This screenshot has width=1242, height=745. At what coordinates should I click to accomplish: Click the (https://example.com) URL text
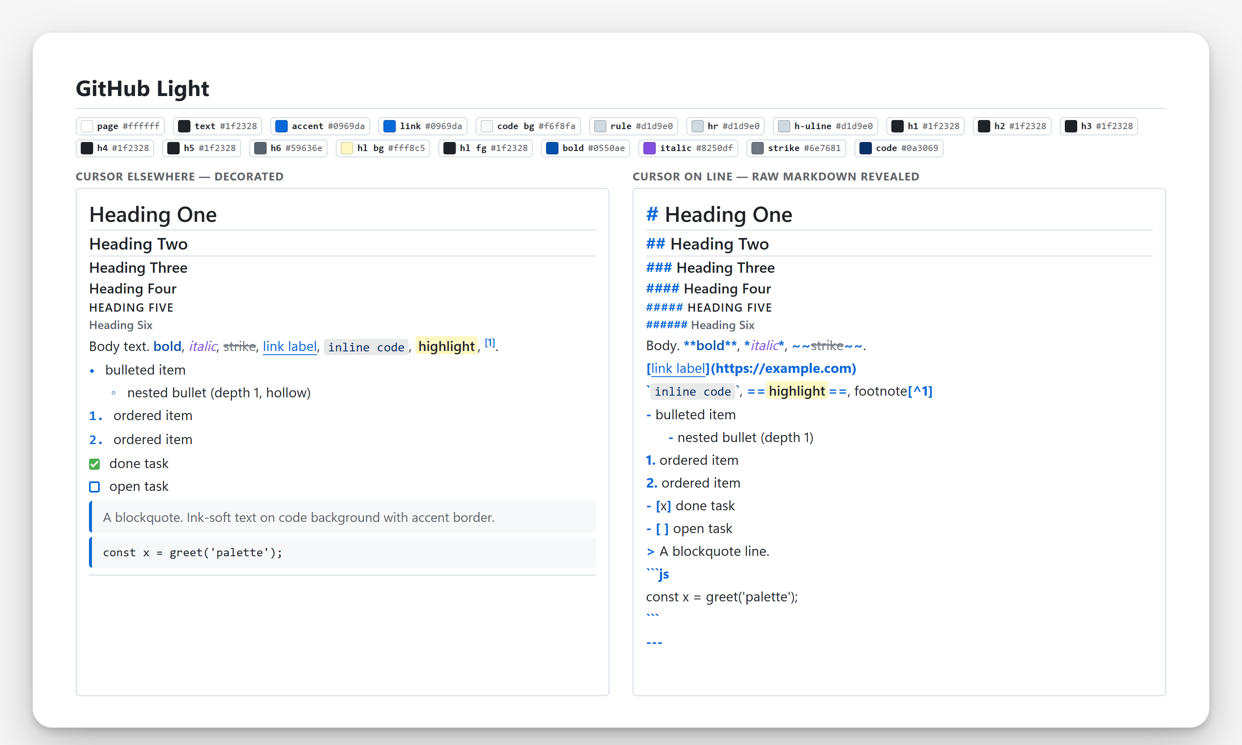[783, 368]
